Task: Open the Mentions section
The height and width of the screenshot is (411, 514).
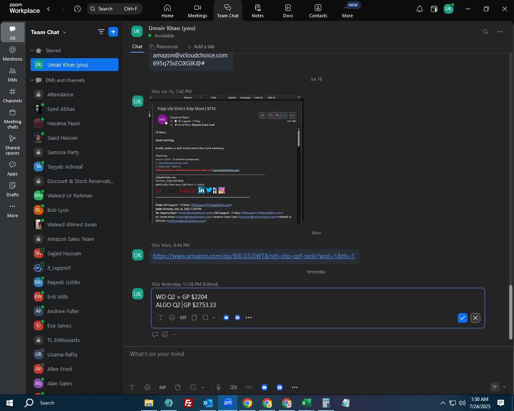Action: (12, 54)
